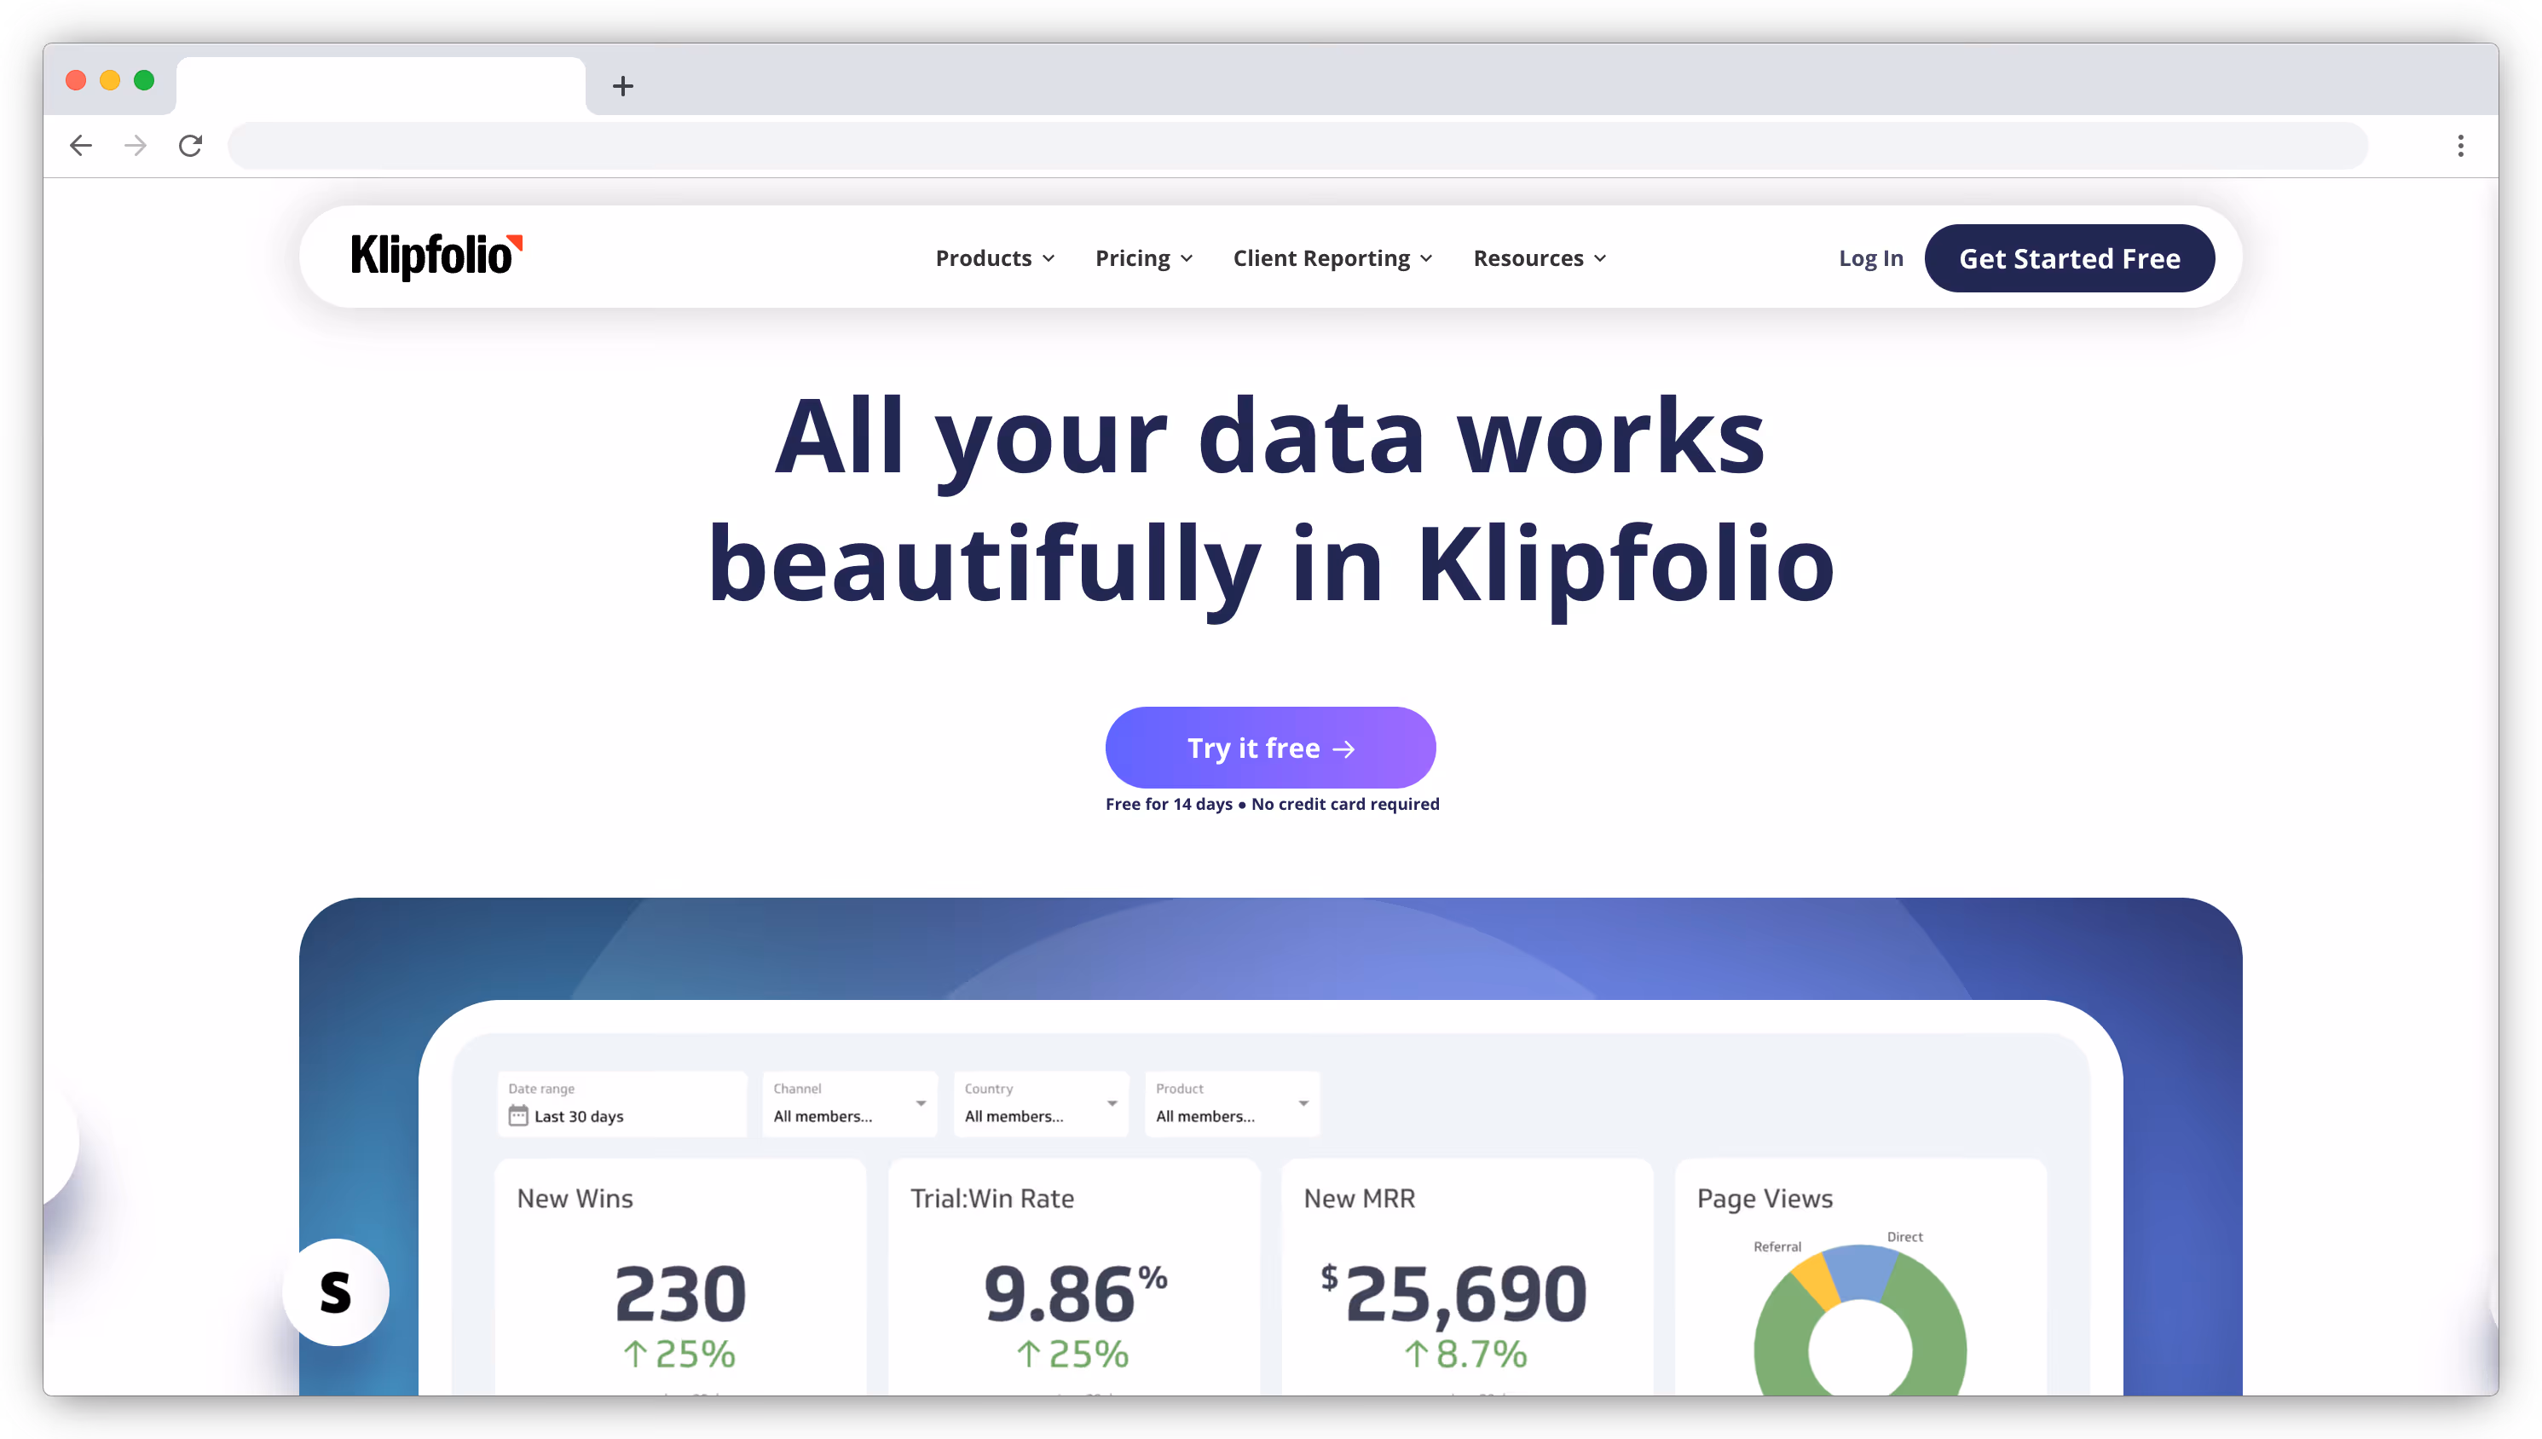Open a new browser tab with the plus icon

point(621,86)
